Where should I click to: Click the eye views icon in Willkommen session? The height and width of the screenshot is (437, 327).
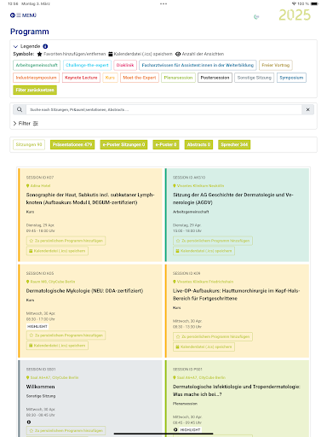point(29,422)
